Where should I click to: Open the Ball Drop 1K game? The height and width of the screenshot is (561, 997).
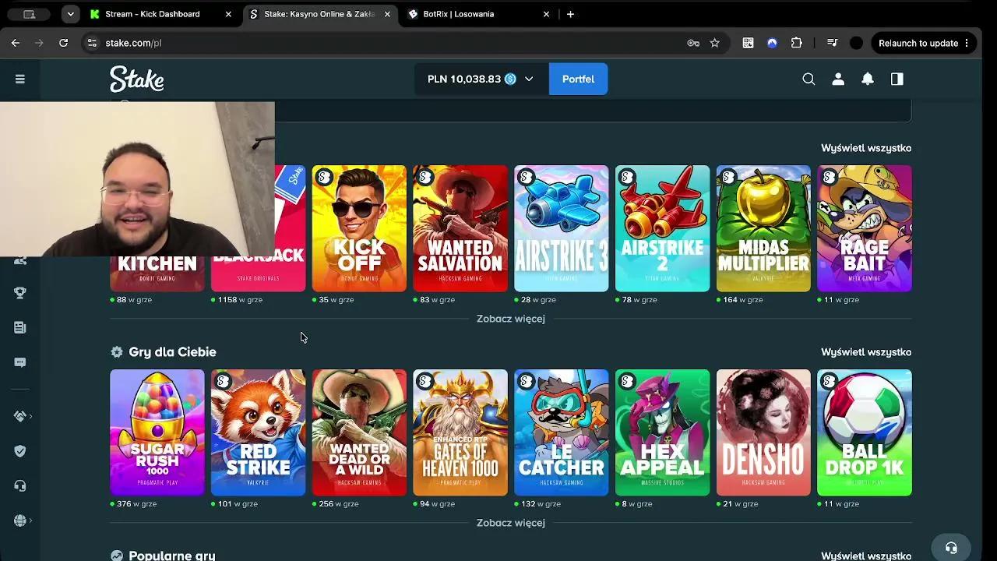click(865, 432)
